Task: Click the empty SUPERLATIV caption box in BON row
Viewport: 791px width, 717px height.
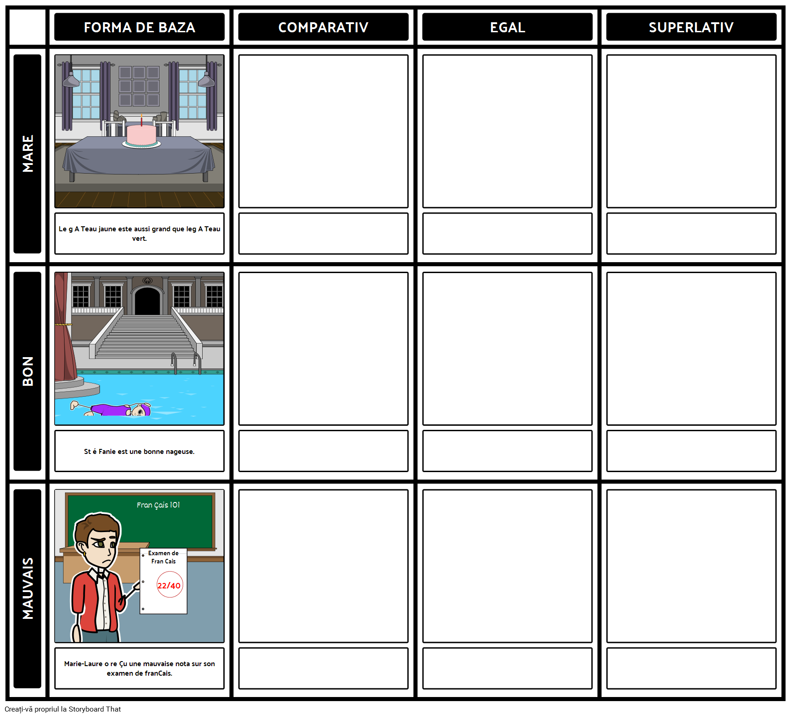Action: [x=692, y=451]
